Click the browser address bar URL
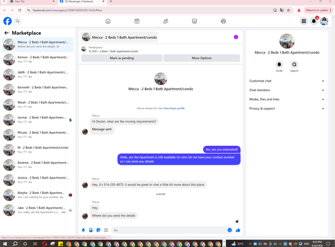335x247 pixels. pyautogui.click(x=67, y=10)
